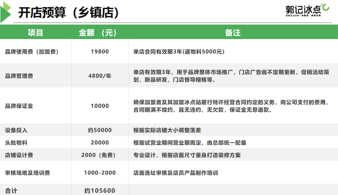Click the 头批物料 row label

tap(16, 143)
